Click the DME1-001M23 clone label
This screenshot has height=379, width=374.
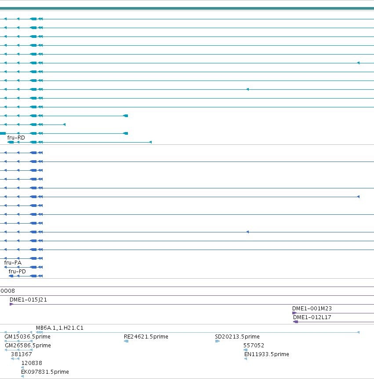[312, 309]
